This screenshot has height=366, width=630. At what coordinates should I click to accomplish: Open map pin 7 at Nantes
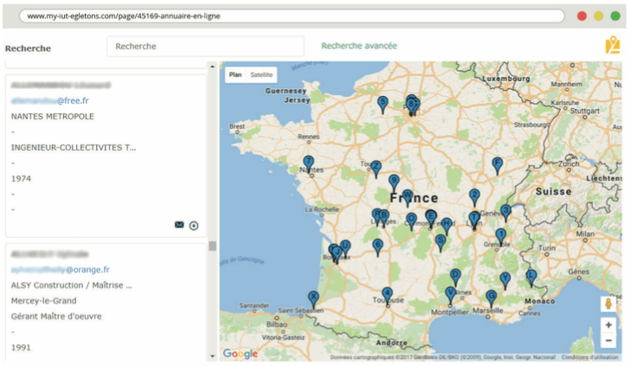pyautogui.click(x=308, y=164)
